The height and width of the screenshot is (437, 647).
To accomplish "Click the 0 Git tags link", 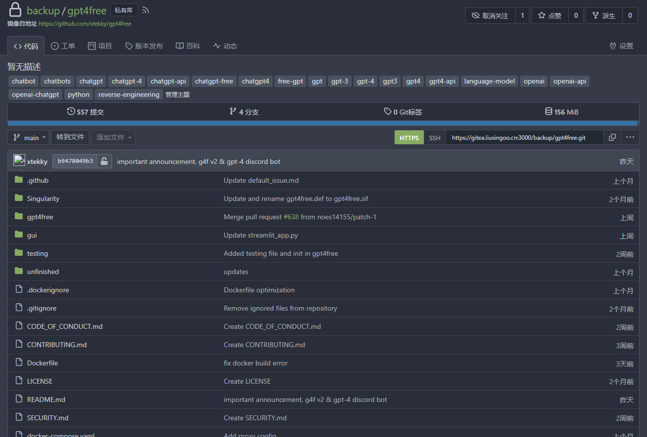I will 403,112.
